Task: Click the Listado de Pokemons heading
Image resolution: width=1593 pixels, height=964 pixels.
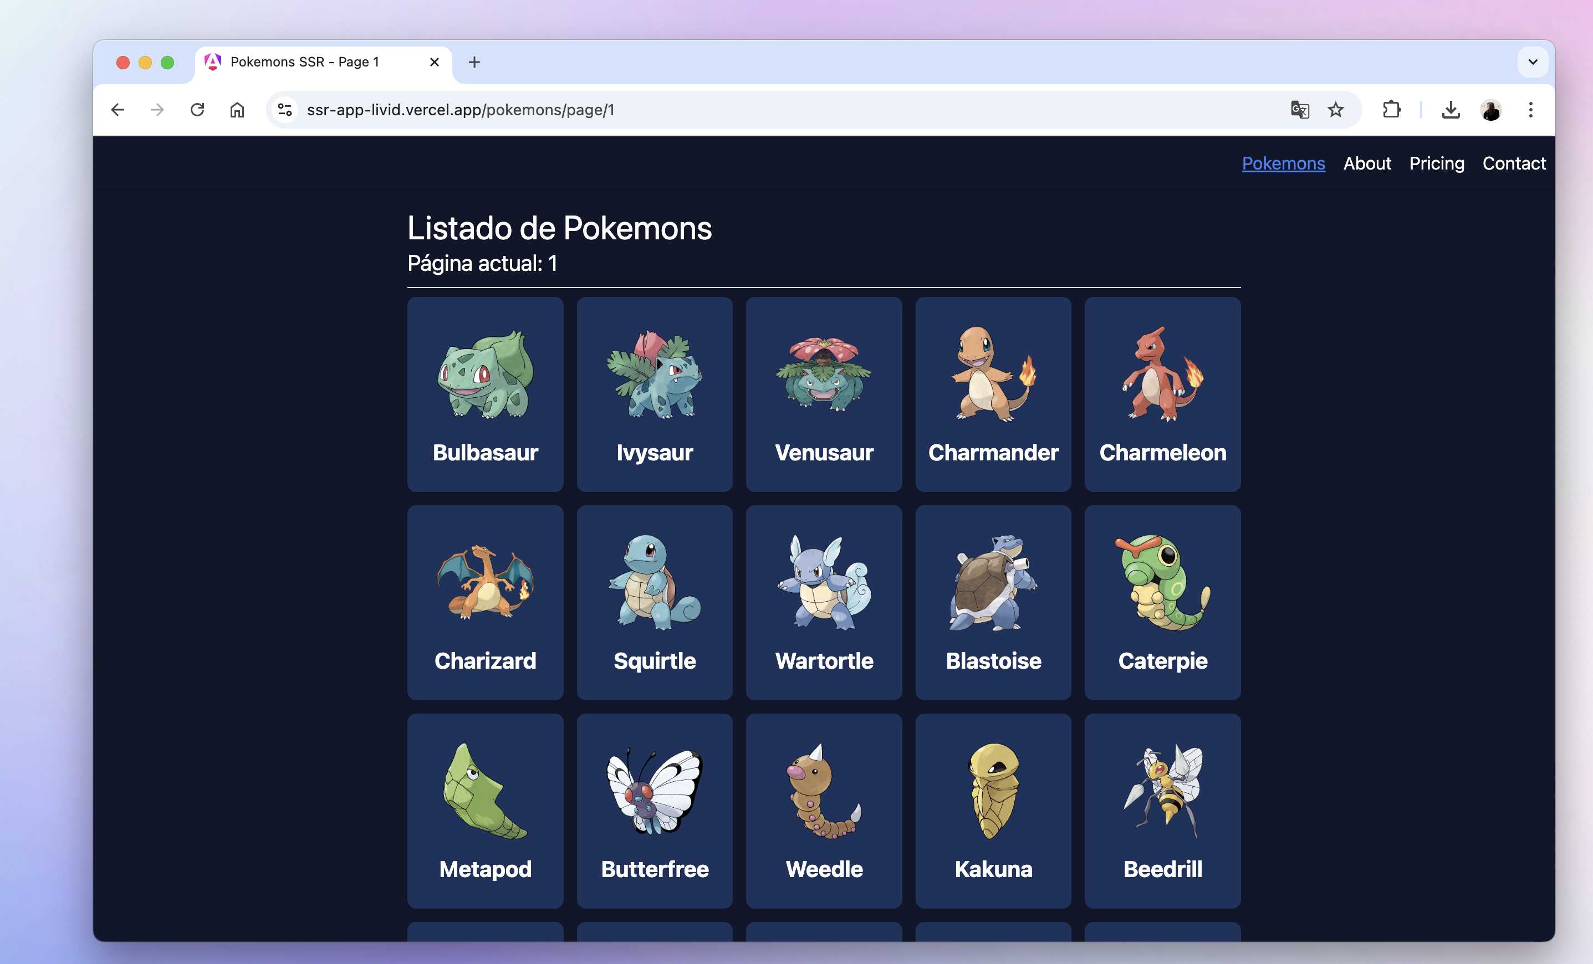Action: click(559, 228)
